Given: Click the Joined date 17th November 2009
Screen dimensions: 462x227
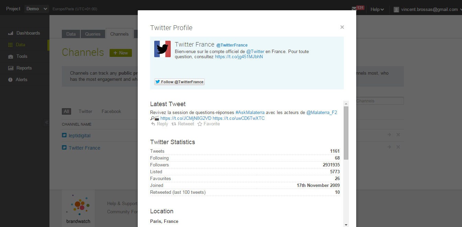Looking at the screenshot, I should [318, 186].
